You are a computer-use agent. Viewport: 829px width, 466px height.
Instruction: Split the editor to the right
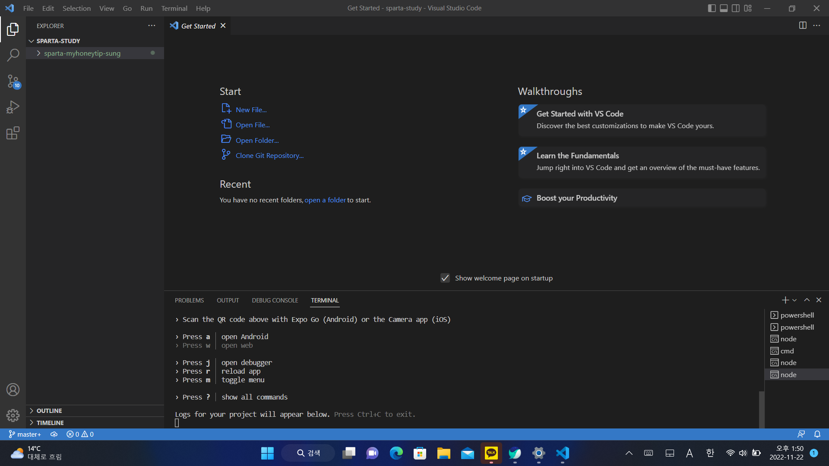803,25
